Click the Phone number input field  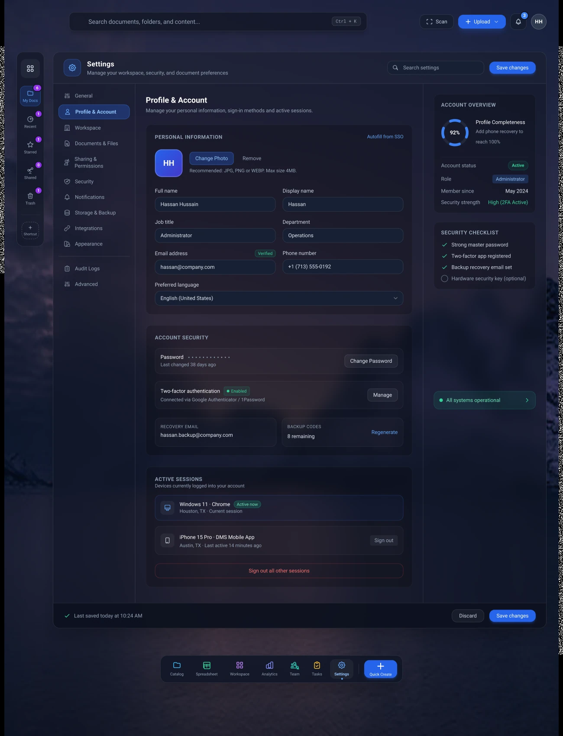pos(343,267)
